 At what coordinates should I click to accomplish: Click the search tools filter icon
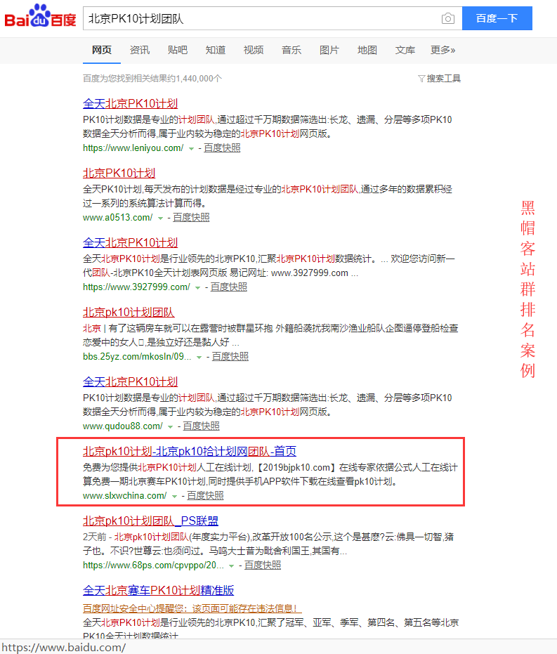(421, 79)
